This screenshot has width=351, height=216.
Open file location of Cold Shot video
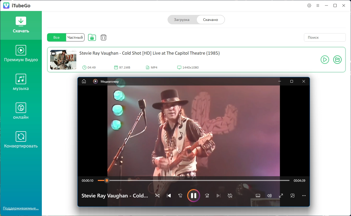(337, 60)
